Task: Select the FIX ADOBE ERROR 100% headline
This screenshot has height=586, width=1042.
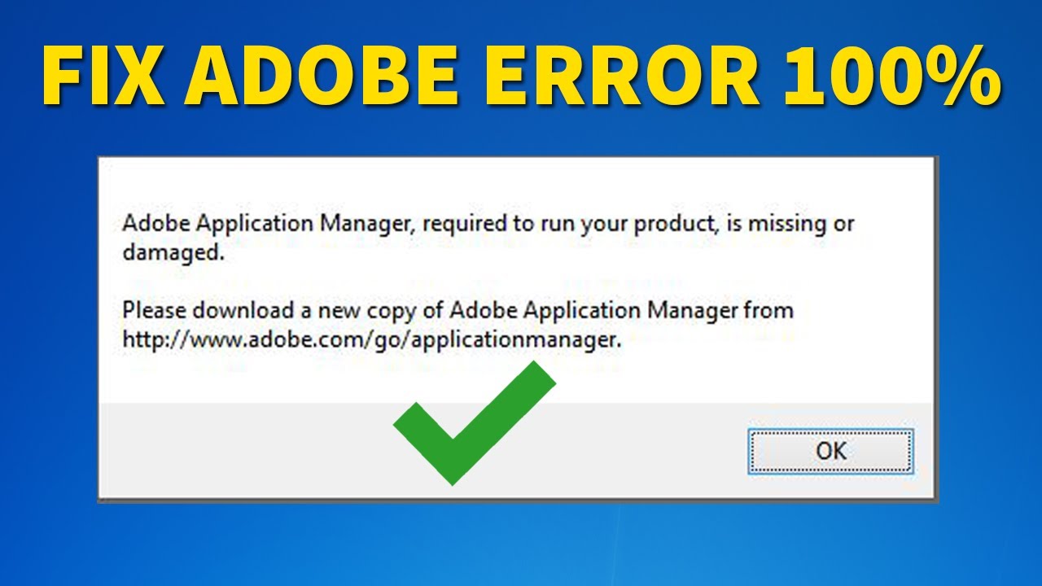Action: tap(521, 73)
